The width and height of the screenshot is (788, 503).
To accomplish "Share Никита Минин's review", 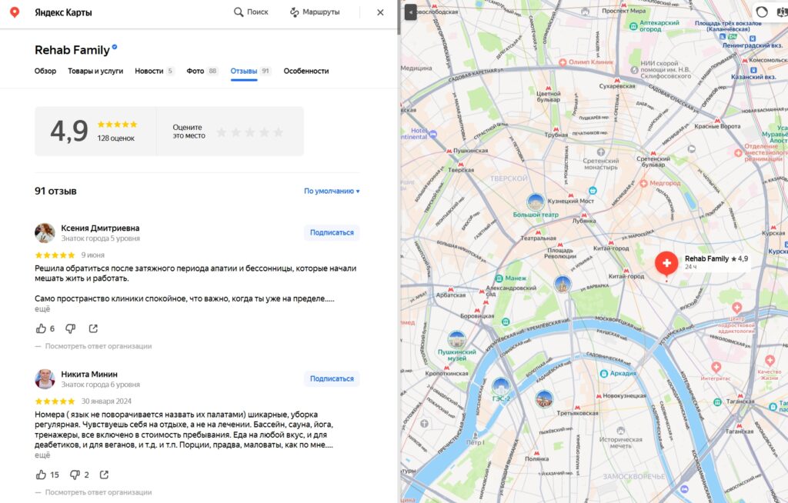I will (x=104, y=475).
